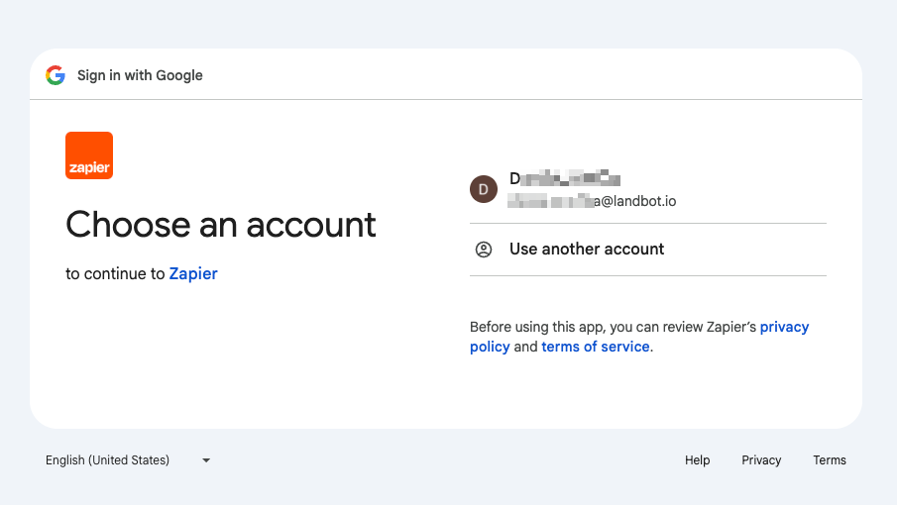Click the Google logo in the header

pyautogui.click(x=56, y=75)
